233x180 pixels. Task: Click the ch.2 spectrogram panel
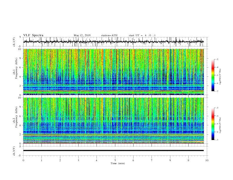click(x=114, y=121)
